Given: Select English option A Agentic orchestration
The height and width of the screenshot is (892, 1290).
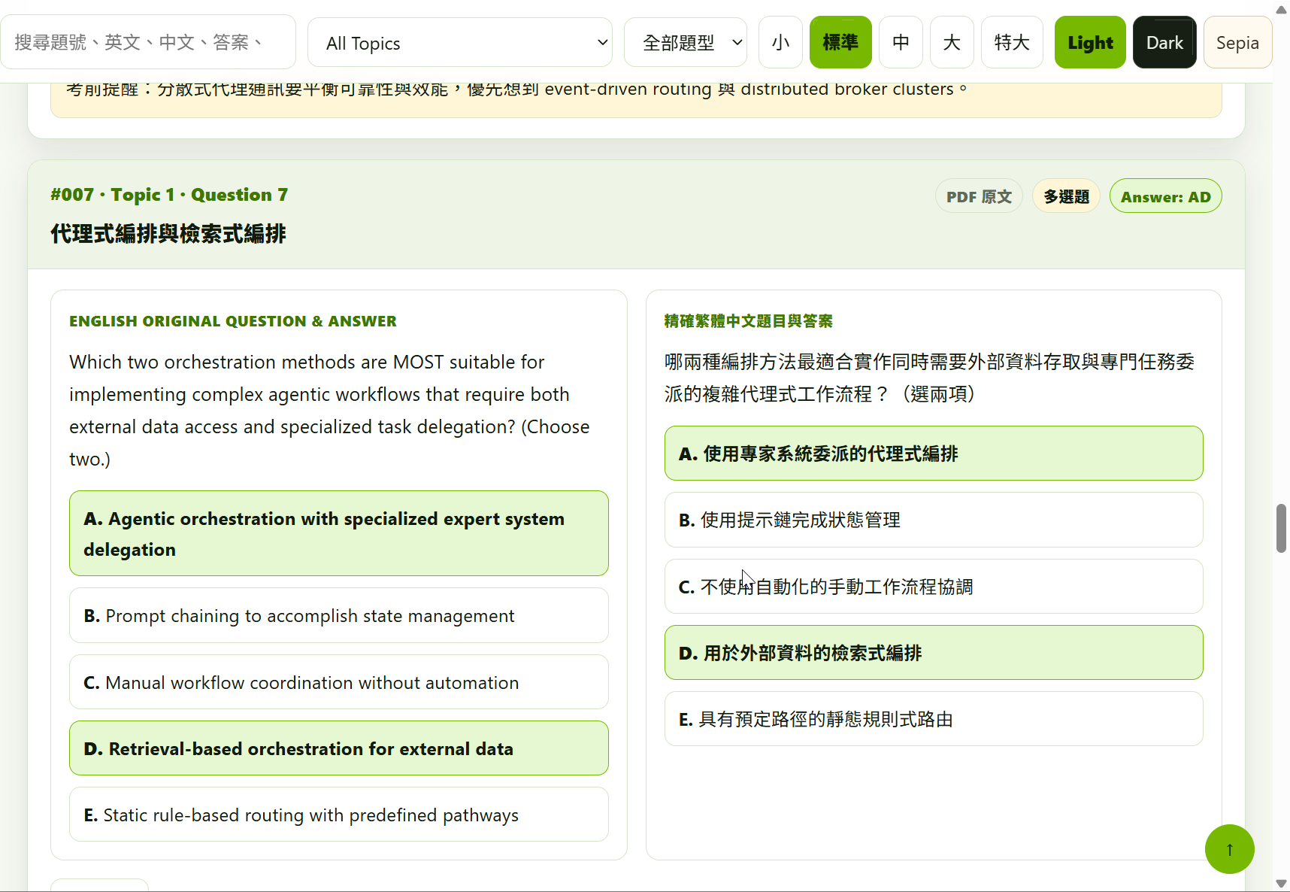Looking at the screenshot, I should pos(339,533).
